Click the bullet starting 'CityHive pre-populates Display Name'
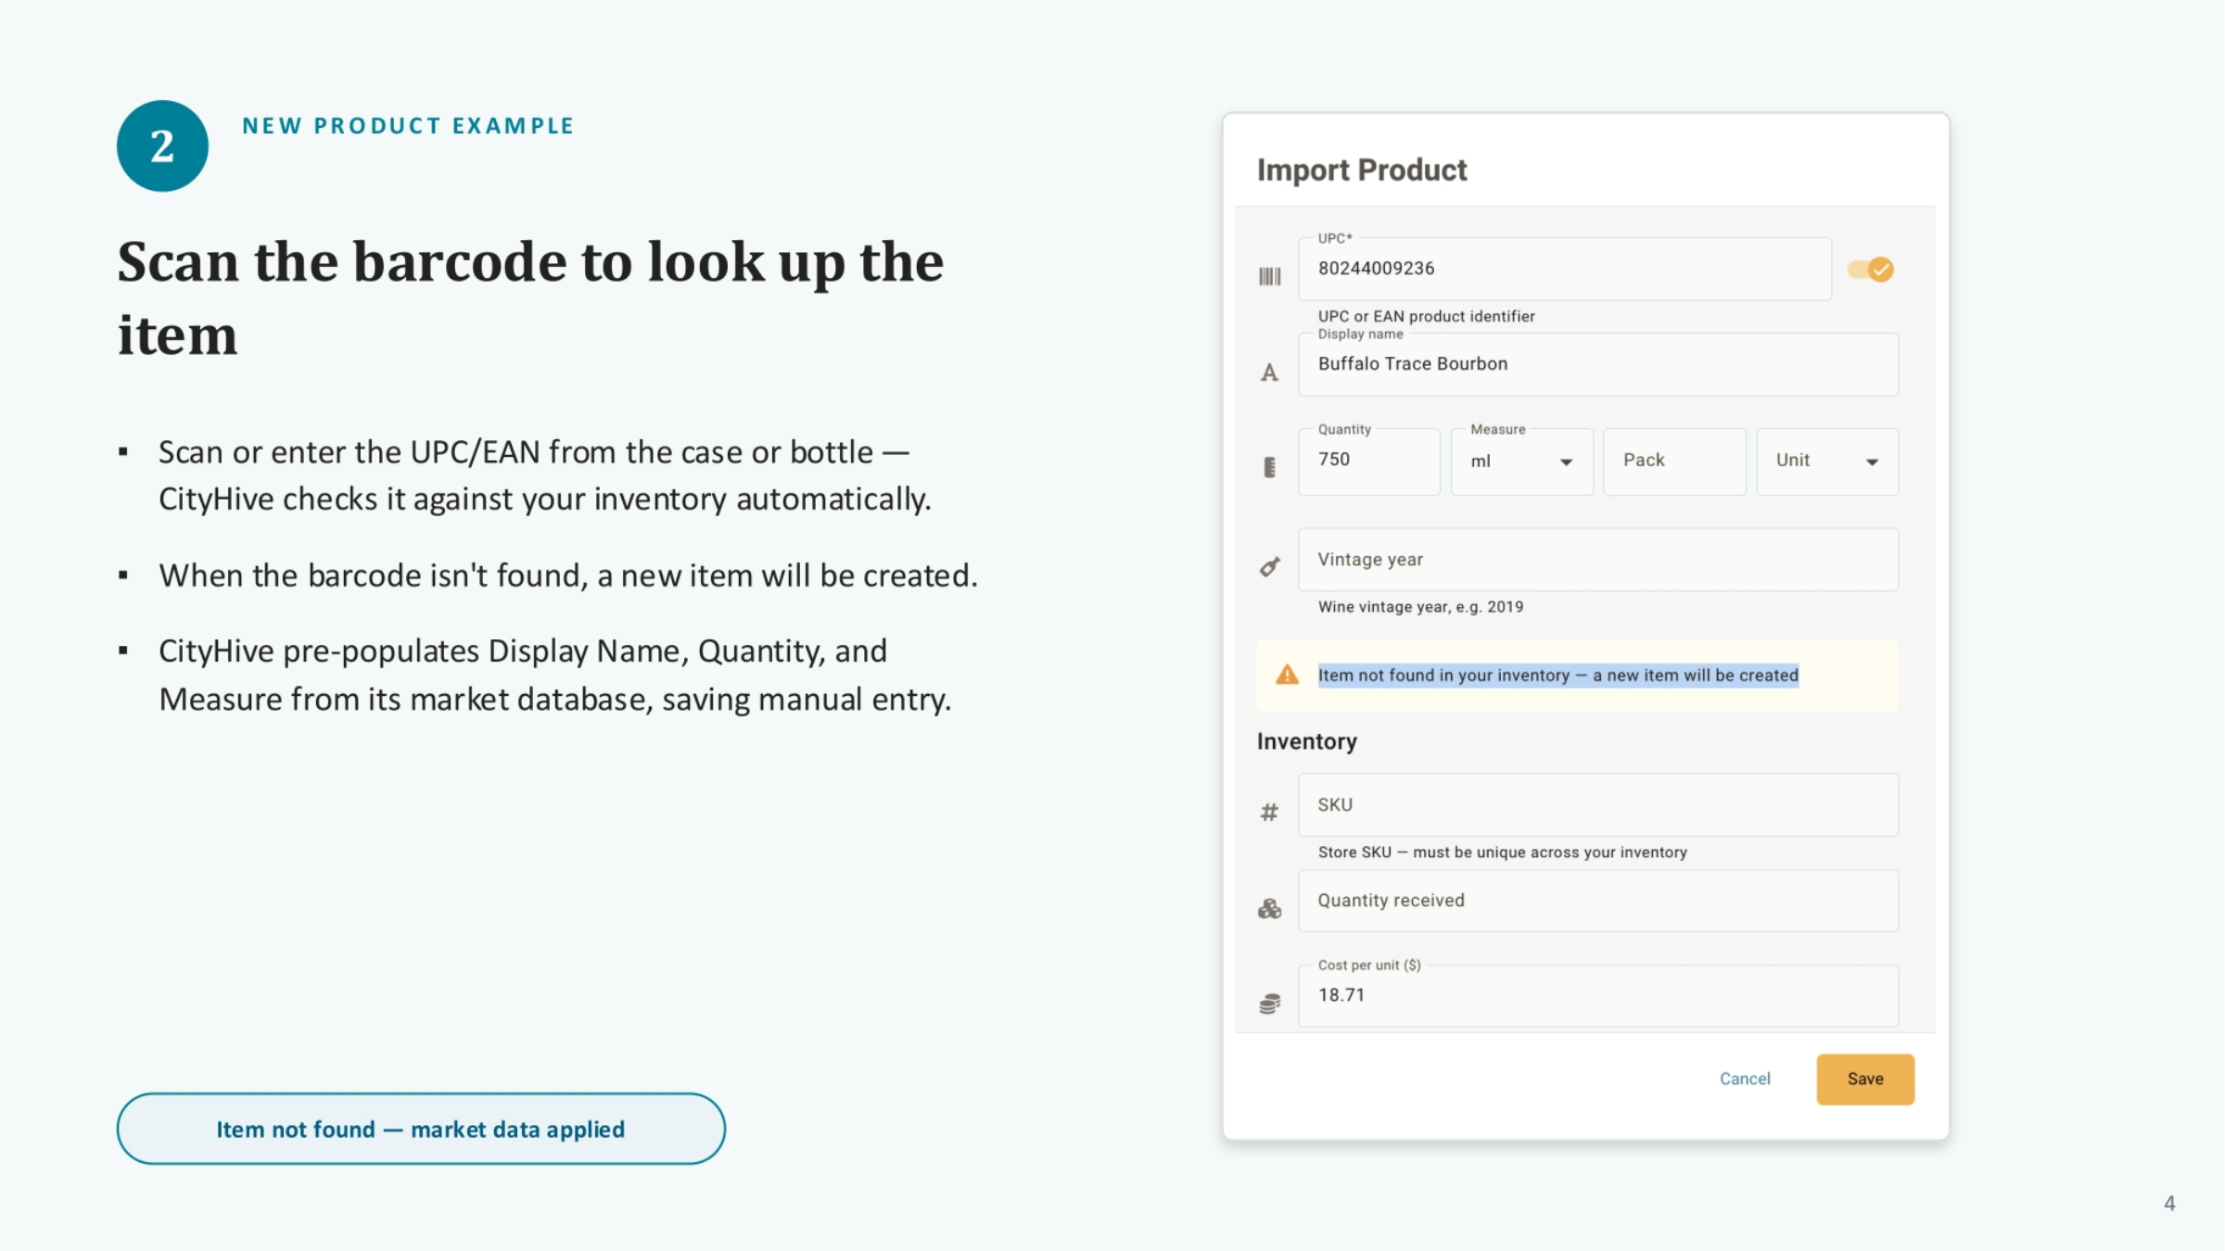Image resolution: width=2225 pixels, height=1251 pixels. coord(555,675)
